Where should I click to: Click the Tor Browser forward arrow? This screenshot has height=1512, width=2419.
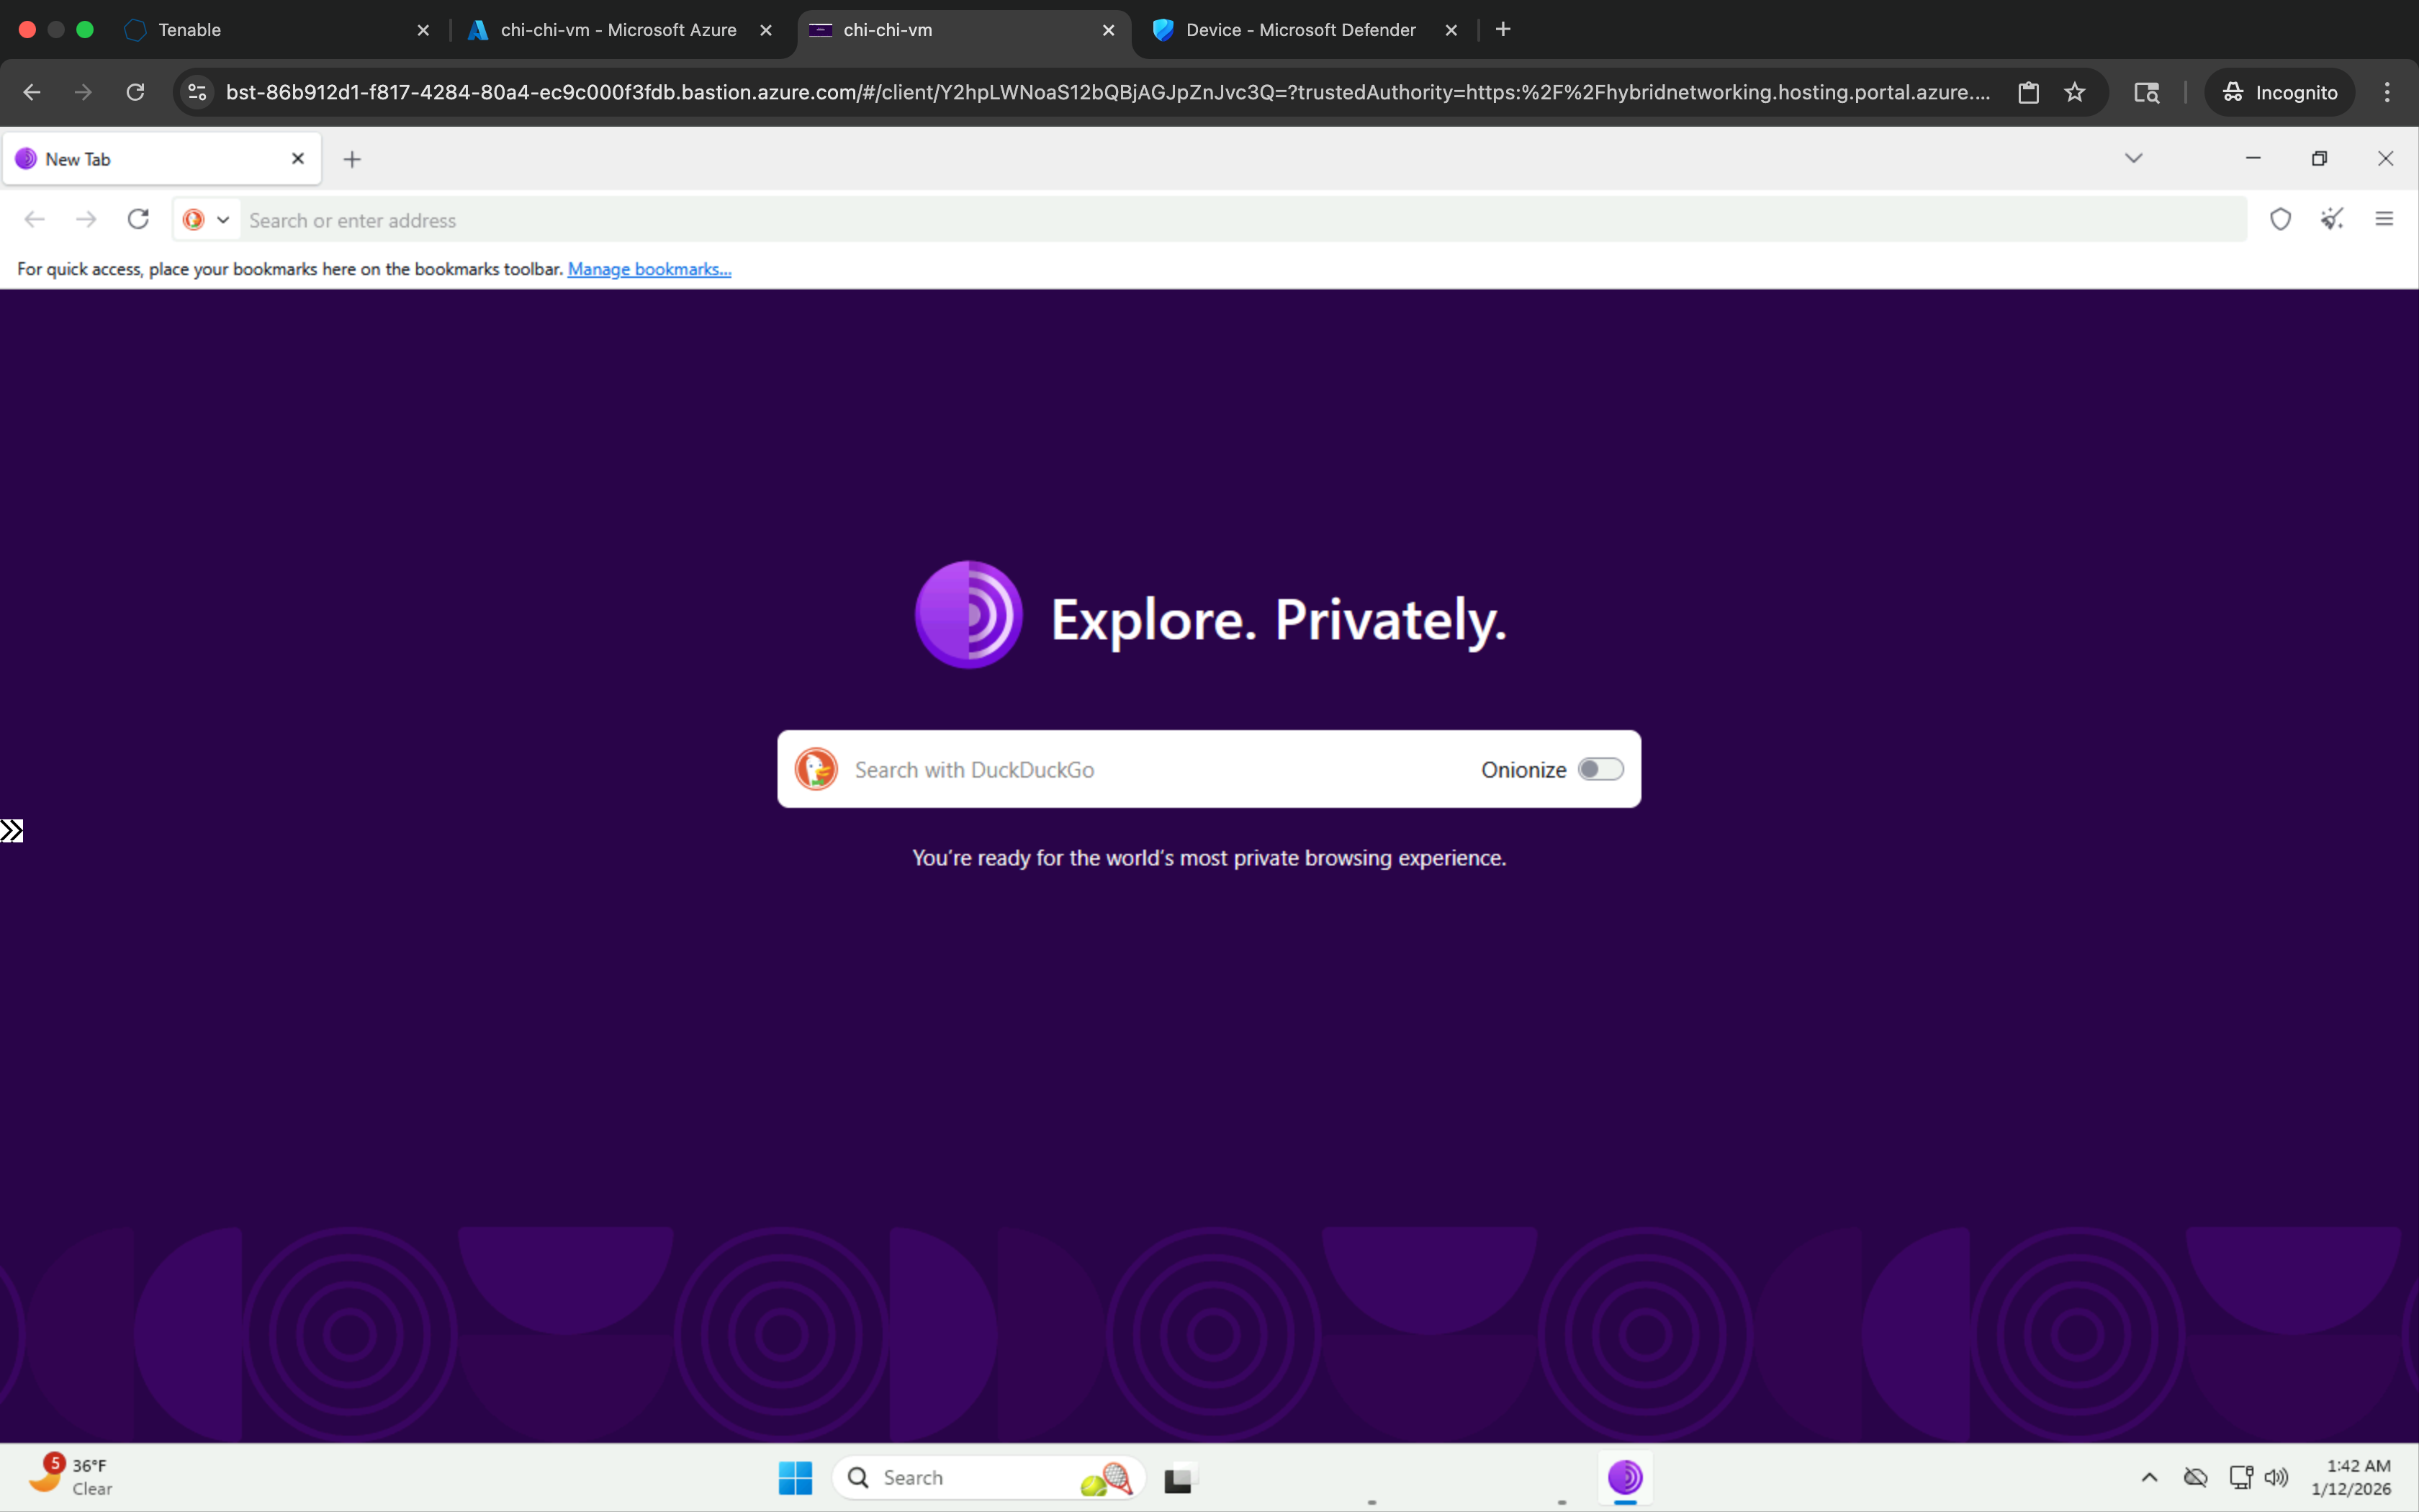coord(86,219)
